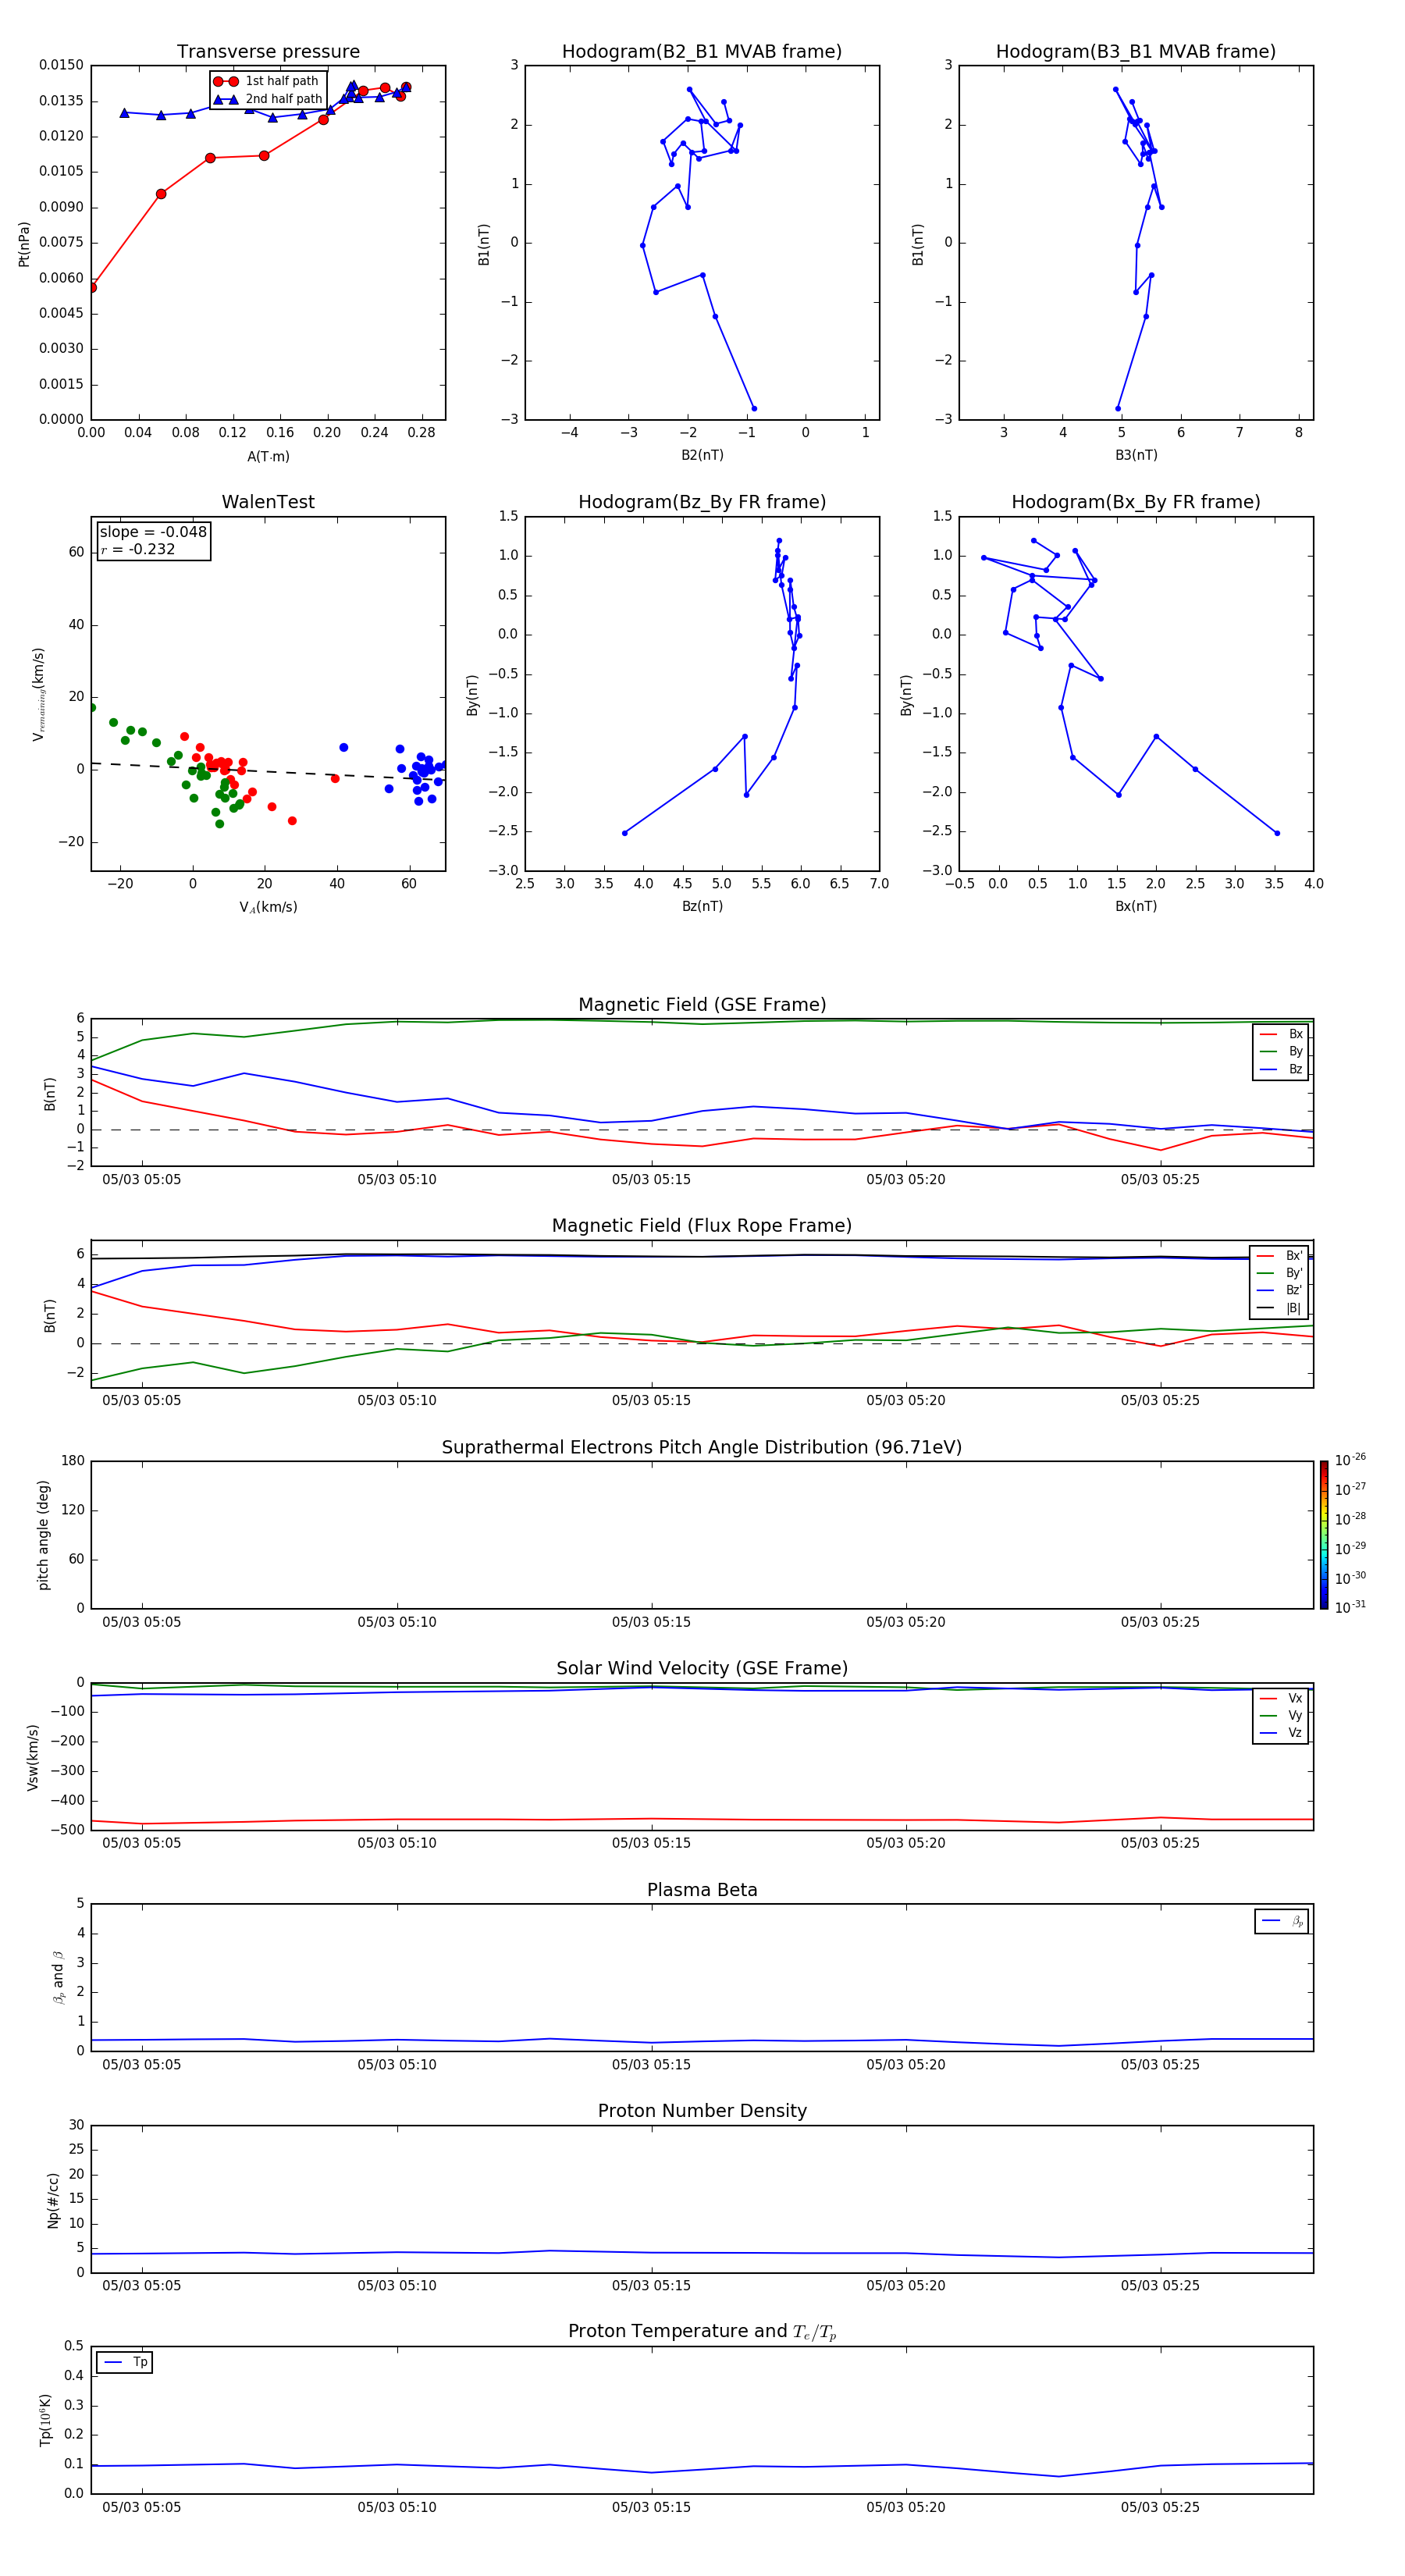
Task: Click the 'Bx(nT)' x-axis label
Action: click(x=1136, y=906)
